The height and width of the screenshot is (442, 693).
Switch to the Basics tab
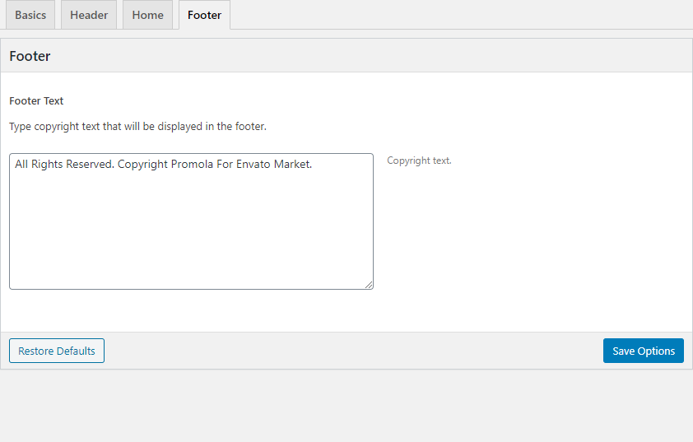coord(30,15)
